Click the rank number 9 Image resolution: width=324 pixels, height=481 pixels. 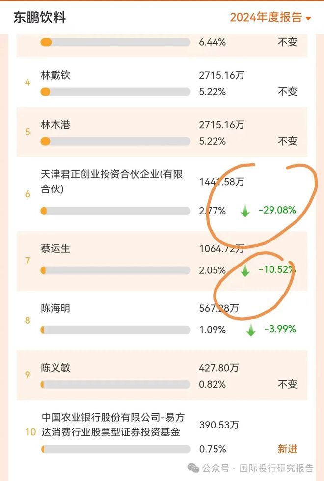coord(27,375)
